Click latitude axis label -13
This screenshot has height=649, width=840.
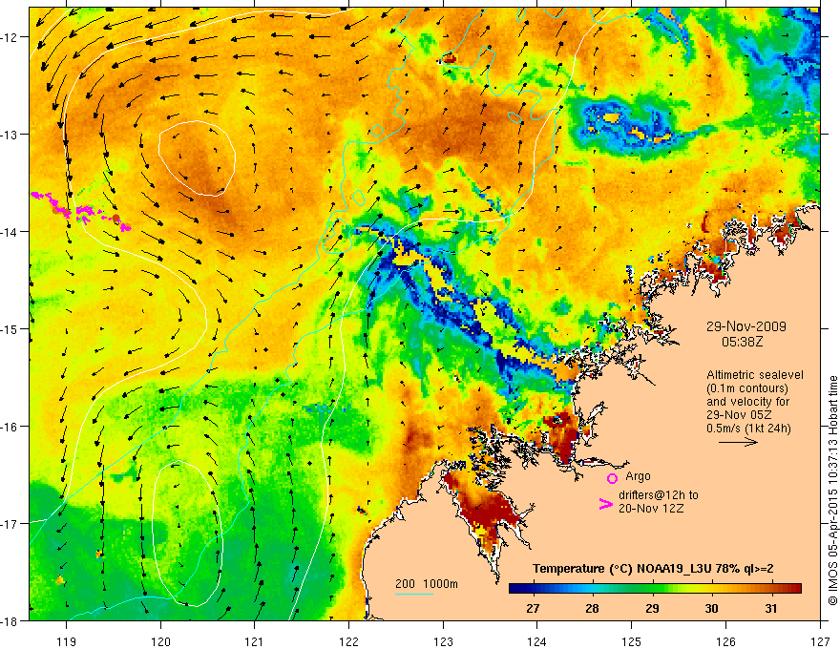point(10,135)
